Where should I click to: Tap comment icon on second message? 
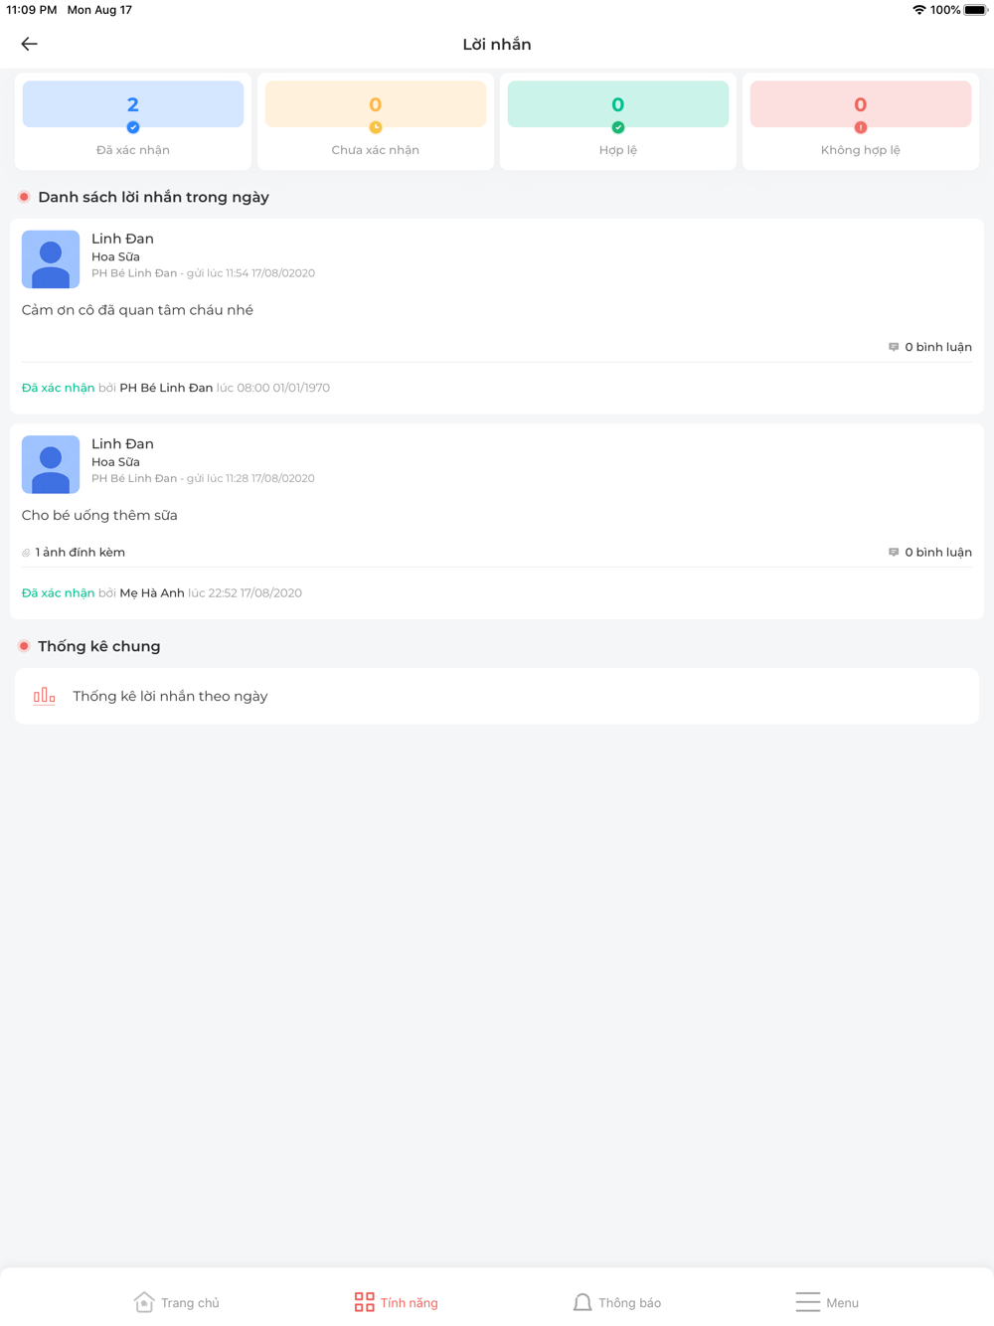[x=894, y=552]
